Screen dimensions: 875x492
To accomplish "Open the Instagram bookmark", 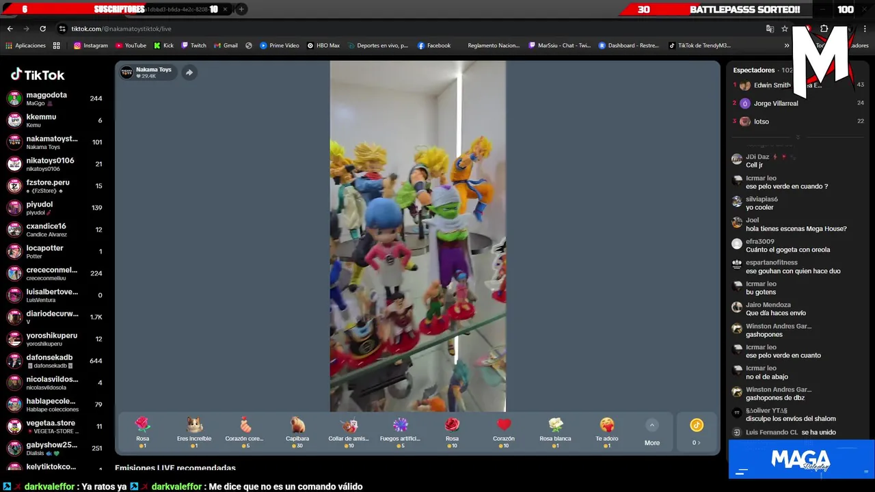I will click(91, 46).
